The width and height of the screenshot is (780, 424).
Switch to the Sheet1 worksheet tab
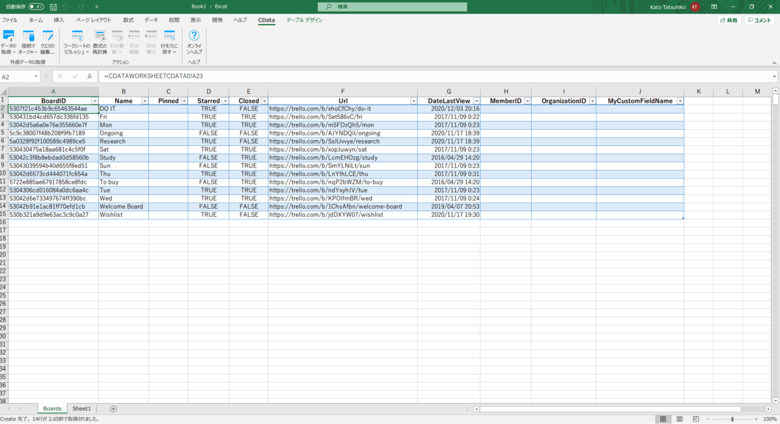(81, 409)
